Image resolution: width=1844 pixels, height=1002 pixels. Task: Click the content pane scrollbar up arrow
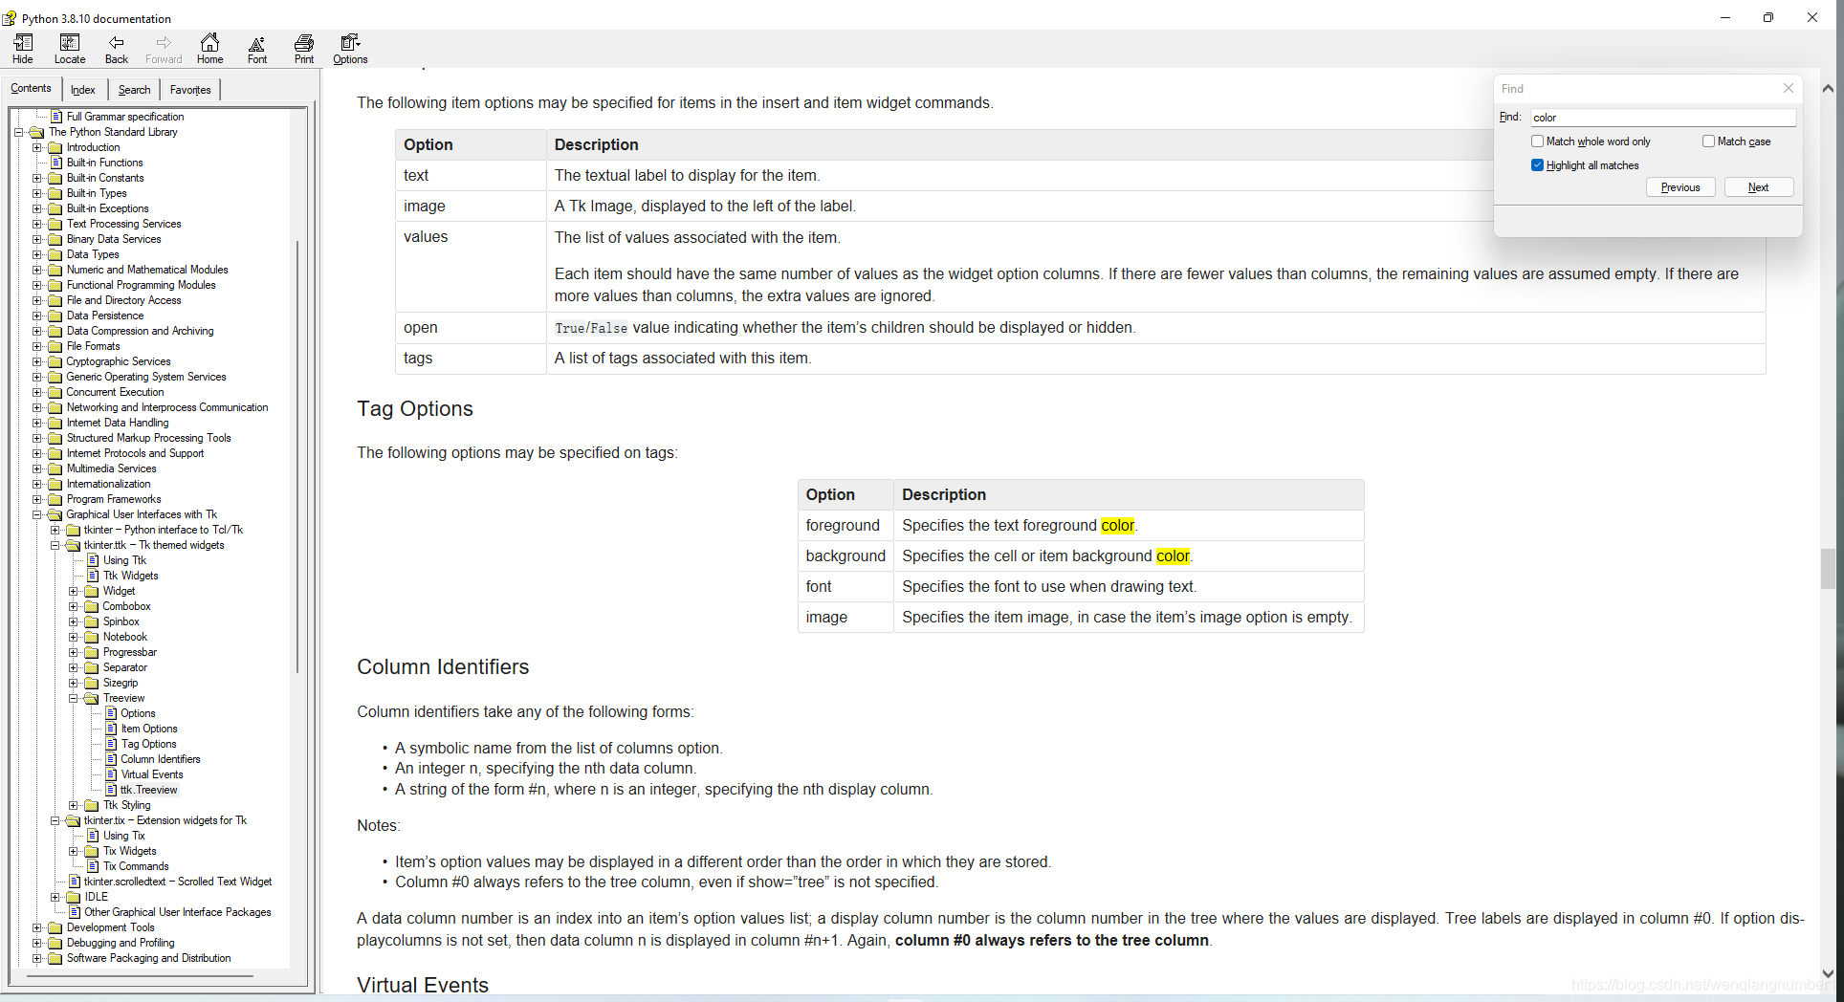click(1828, 88)
